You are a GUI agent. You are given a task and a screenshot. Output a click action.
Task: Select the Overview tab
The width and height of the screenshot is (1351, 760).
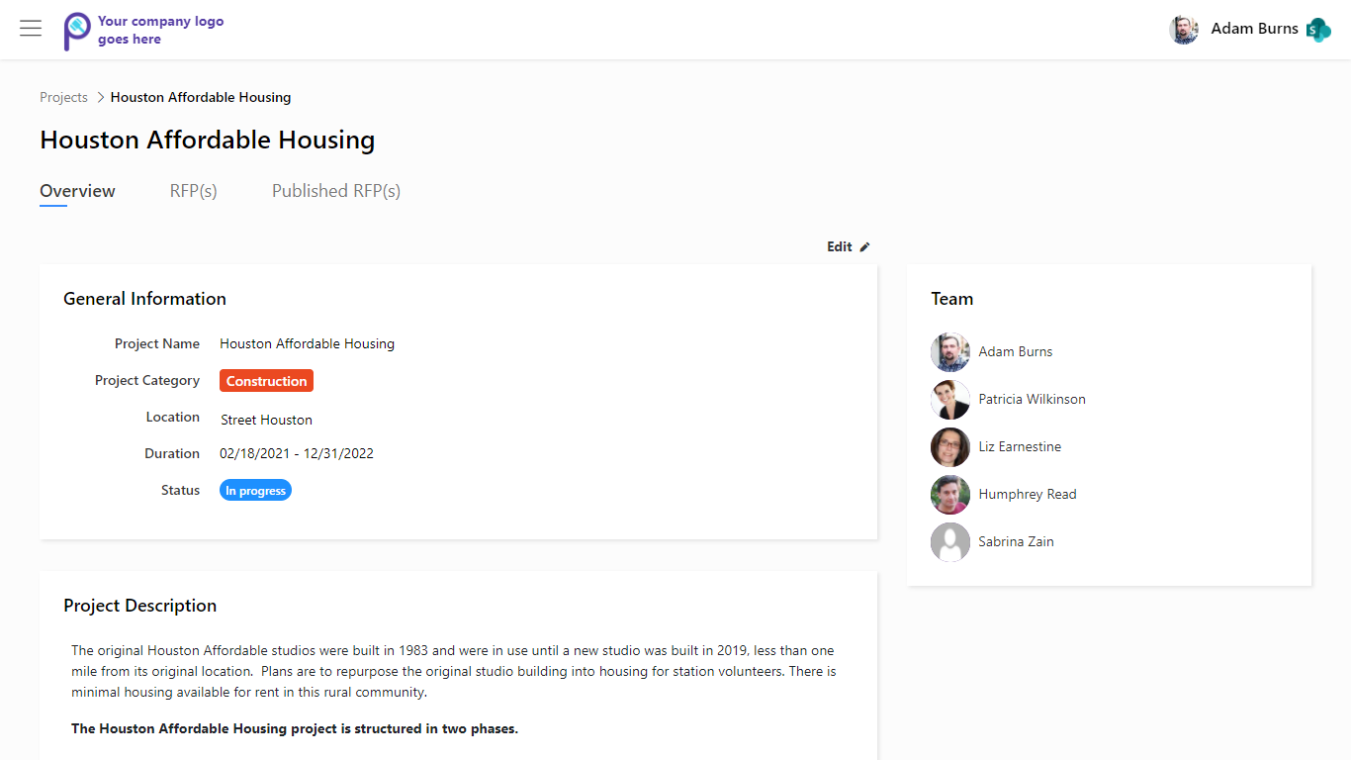tap(77, 191)
